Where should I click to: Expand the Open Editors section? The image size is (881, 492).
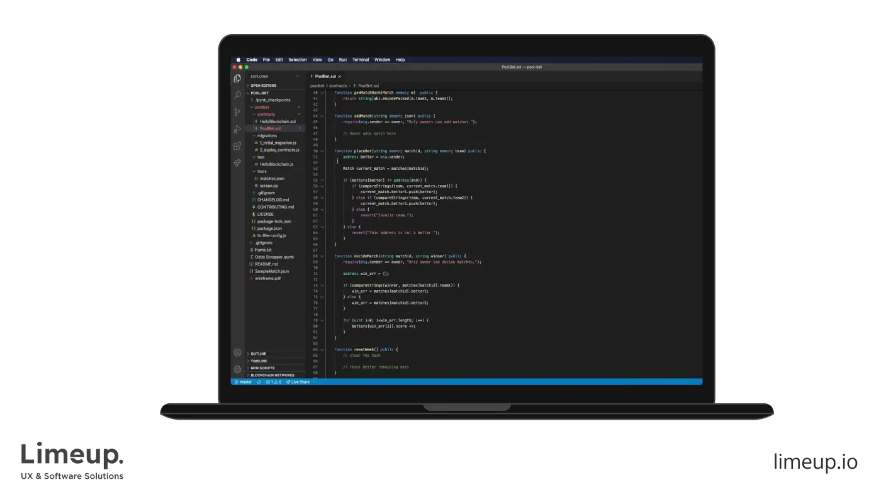click(x=263, y=86)
